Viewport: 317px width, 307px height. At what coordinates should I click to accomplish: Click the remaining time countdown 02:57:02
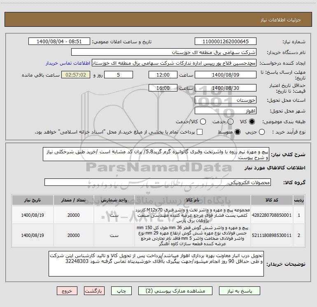coord(76,75)
